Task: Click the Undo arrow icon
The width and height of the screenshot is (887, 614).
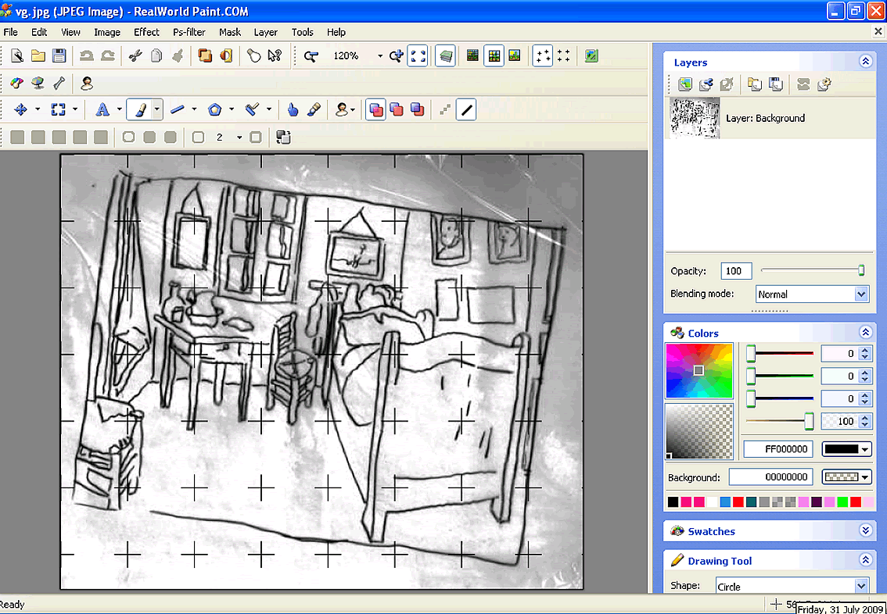Action: coord(87,55)
